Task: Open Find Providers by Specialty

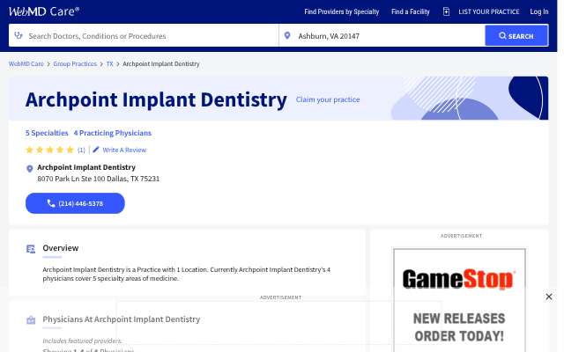Action: coord(341,11)
